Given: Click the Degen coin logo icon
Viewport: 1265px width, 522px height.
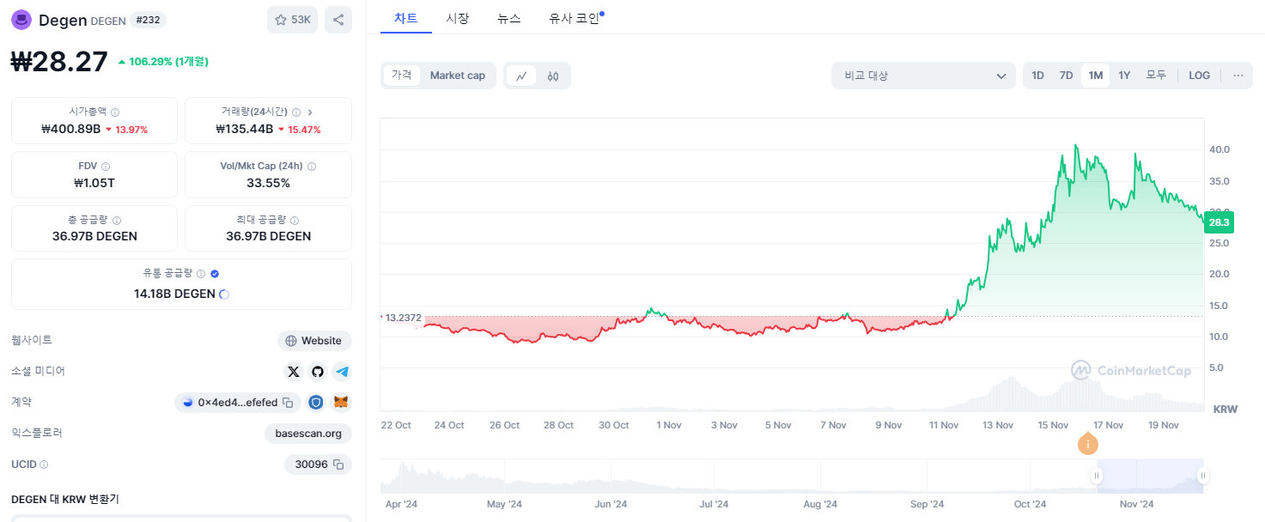Looking at the screenshot, I should (21, 20).
